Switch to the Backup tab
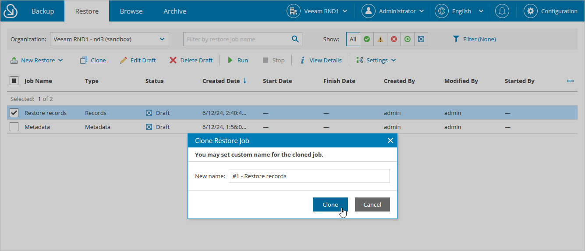The width and height of the screenshot is (585, 251). pyautogui.click(x=43, y=11)
